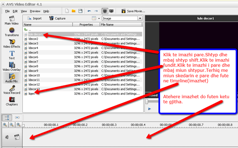
Task: Open the Video Effects panel
Action: point(12,43)
